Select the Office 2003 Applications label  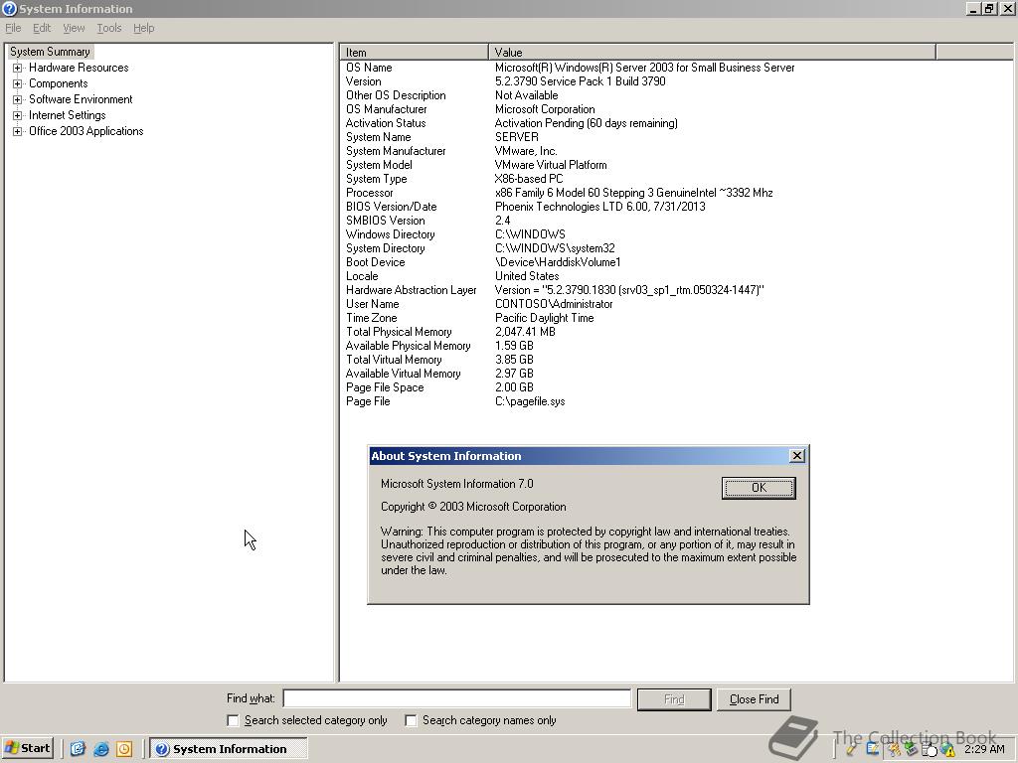pyautogui.click(x=85, y=131)
